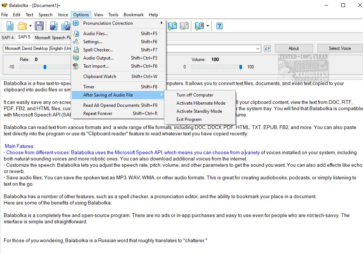
Task: Select Activate Hibernate Mode option
Action: [200, 103]
